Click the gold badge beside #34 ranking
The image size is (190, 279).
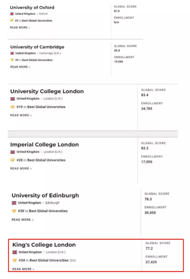[15, 260]
